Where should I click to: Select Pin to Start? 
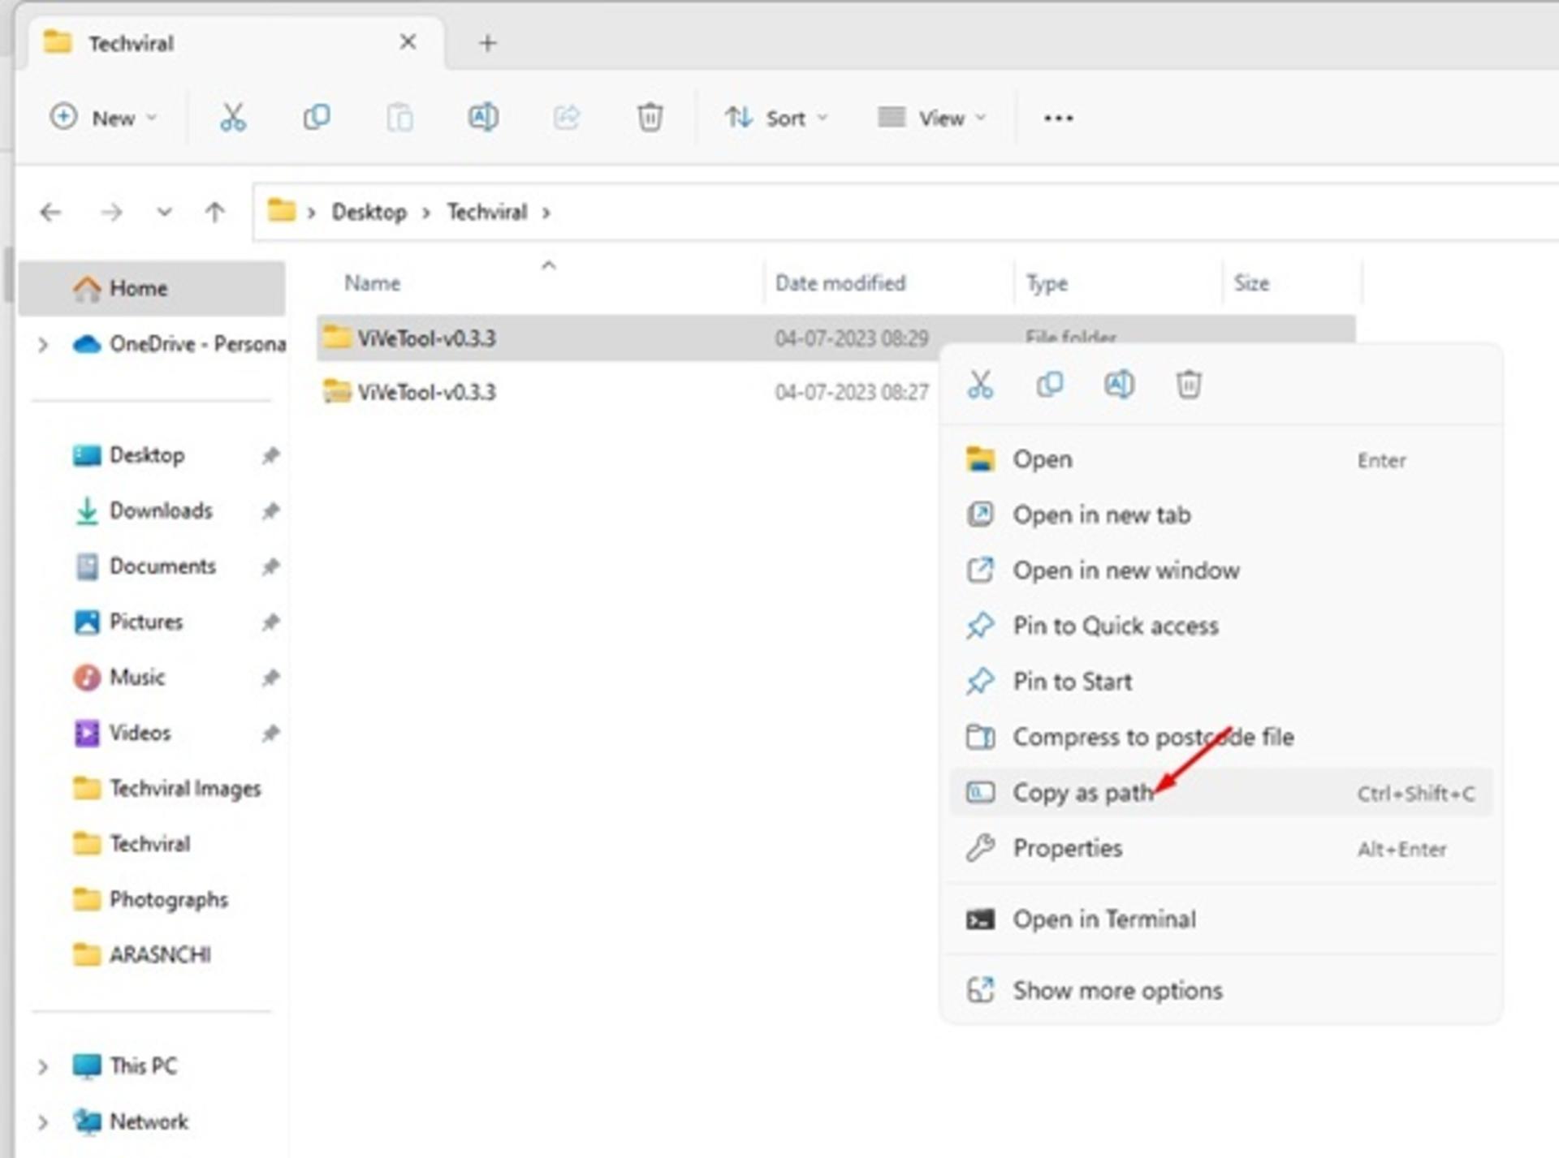tap(1221, 682)
